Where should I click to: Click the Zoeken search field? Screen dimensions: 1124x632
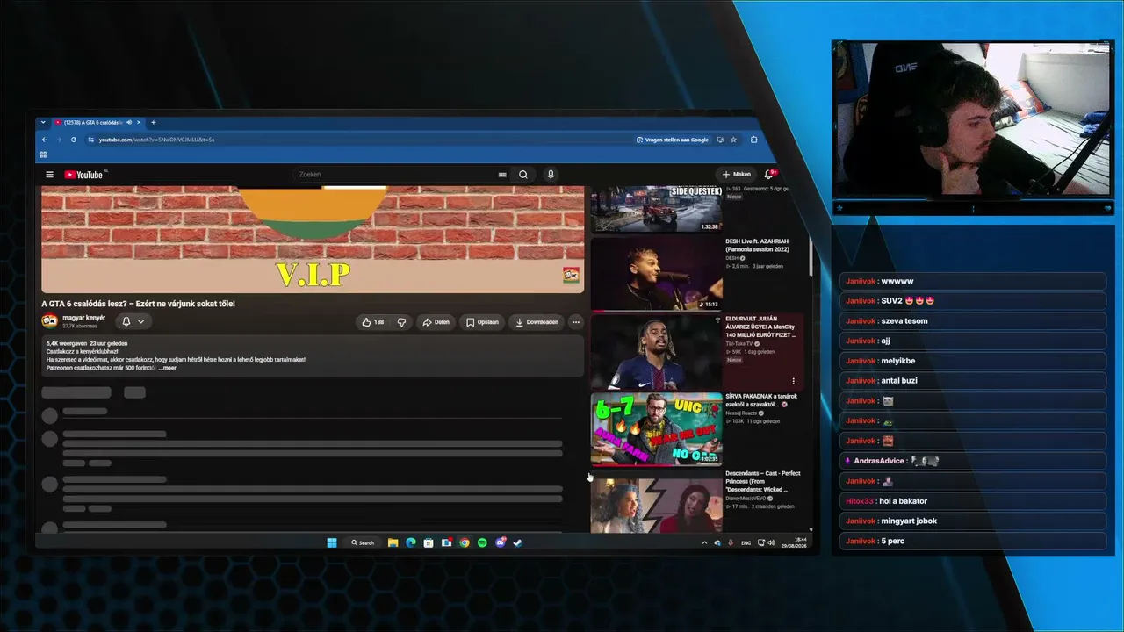click(395, 175)
